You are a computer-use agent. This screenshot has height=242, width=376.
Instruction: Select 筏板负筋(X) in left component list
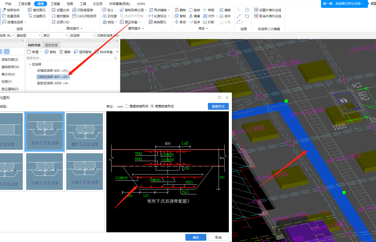pos(10,59)
